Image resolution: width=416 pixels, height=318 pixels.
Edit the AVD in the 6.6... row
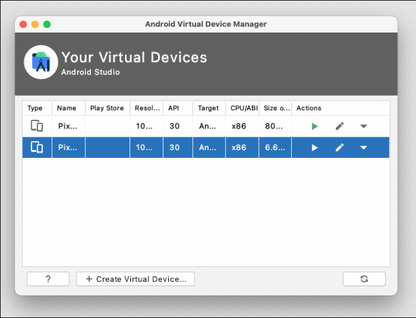click(339, 148)
